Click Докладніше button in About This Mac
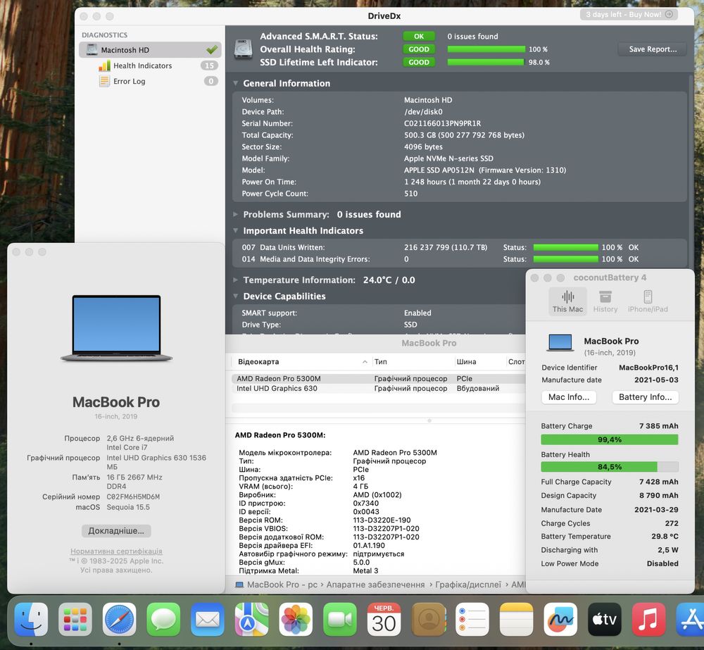The height and width of the screenshot is (650, 704). 116,531
